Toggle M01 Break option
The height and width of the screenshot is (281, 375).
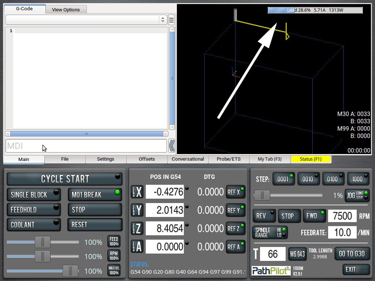point(95,195)
